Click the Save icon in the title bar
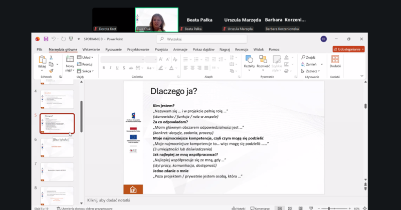The image size is (401, 210). [46, 39]
